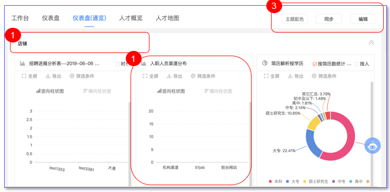
Task: Click the 51job axis label
Action: point(199,168)
